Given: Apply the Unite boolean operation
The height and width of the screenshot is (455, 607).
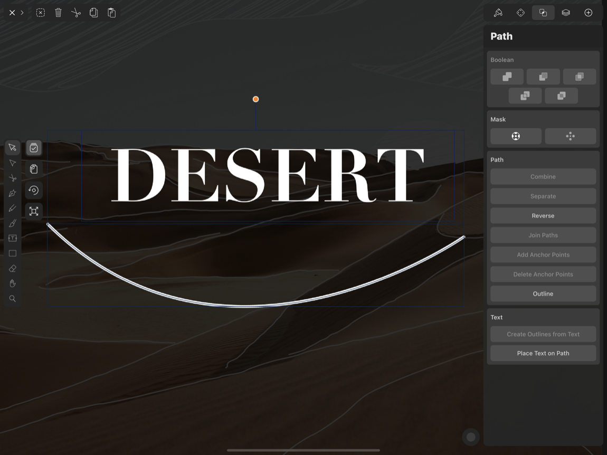Looking at the screenshot, I should pyautogui.click(x=507, y=77).
